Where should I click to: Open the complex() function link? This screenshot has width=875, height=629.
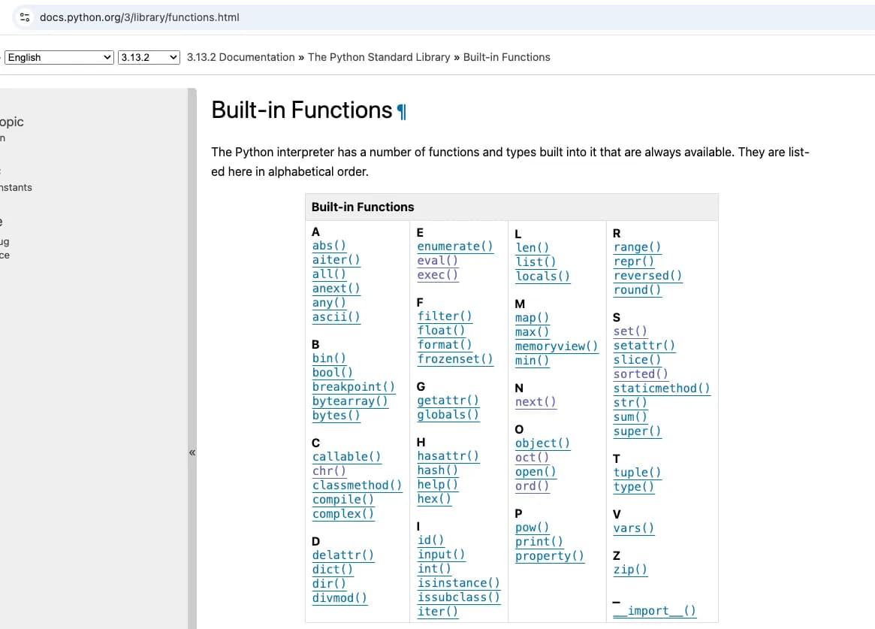pos(343,513)
